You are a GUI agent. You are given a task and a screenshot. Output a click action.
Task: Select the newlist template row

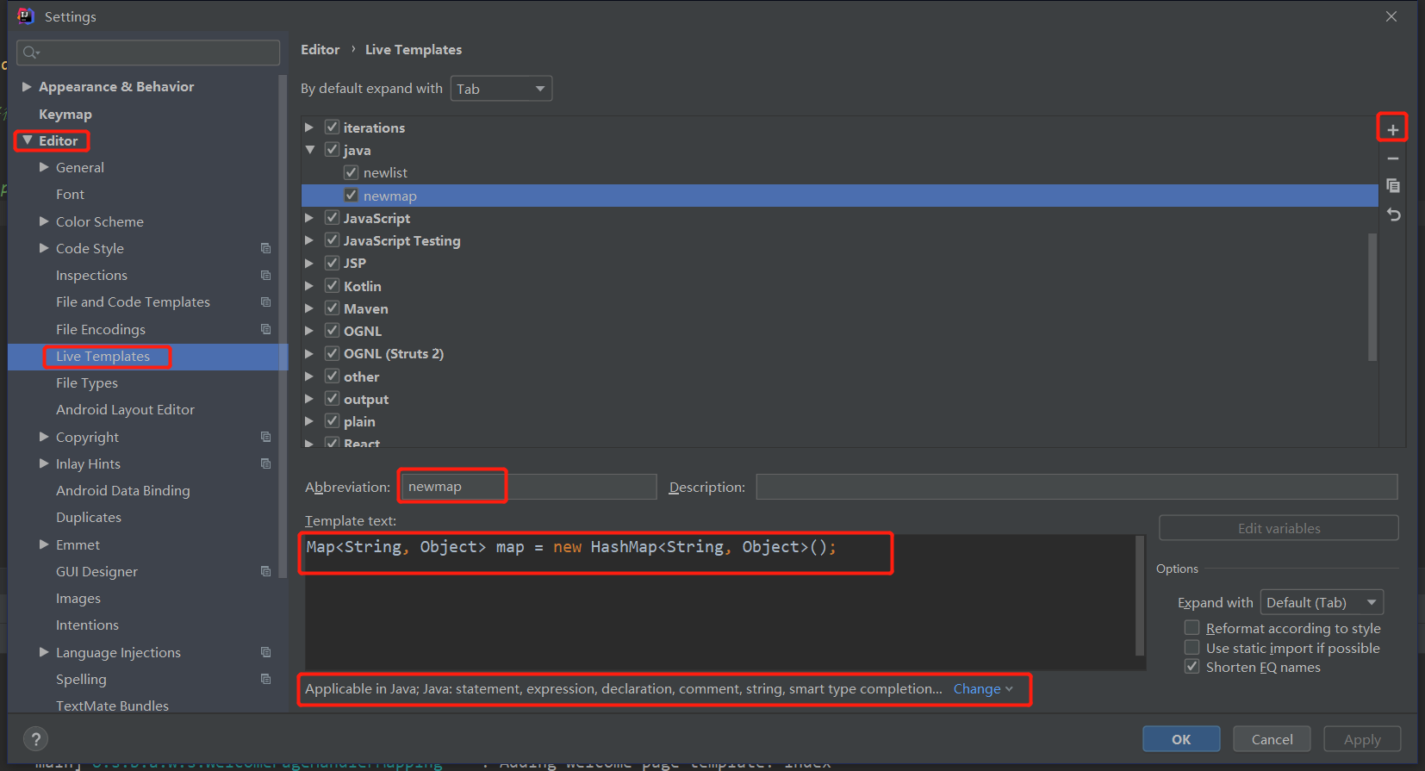tap(839, 172)
